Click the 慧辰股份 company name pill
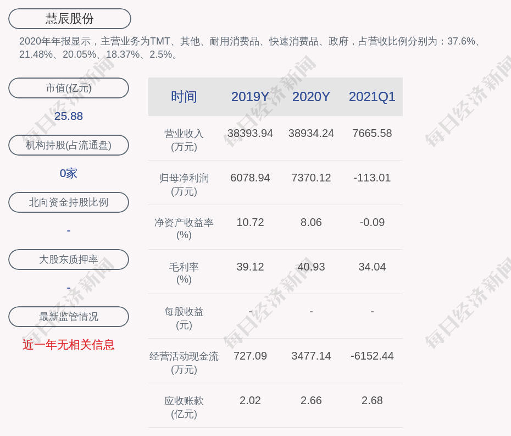Screen dimensions: 511x436 [x=70, y=19]
